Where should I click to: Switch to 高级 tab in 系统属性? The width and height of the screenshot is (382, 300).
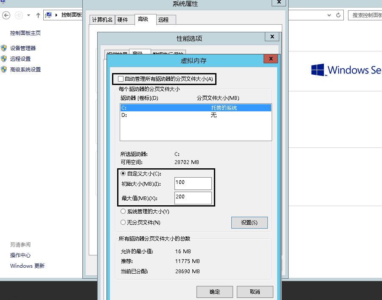[x=145, y=19]
